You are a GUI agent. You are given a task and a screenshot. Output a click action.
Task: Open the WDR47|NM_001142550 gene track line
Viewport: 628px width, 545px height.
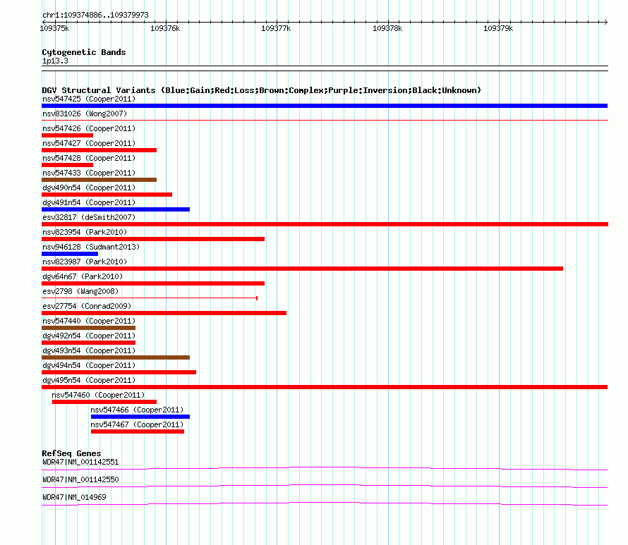click(325, 486)
